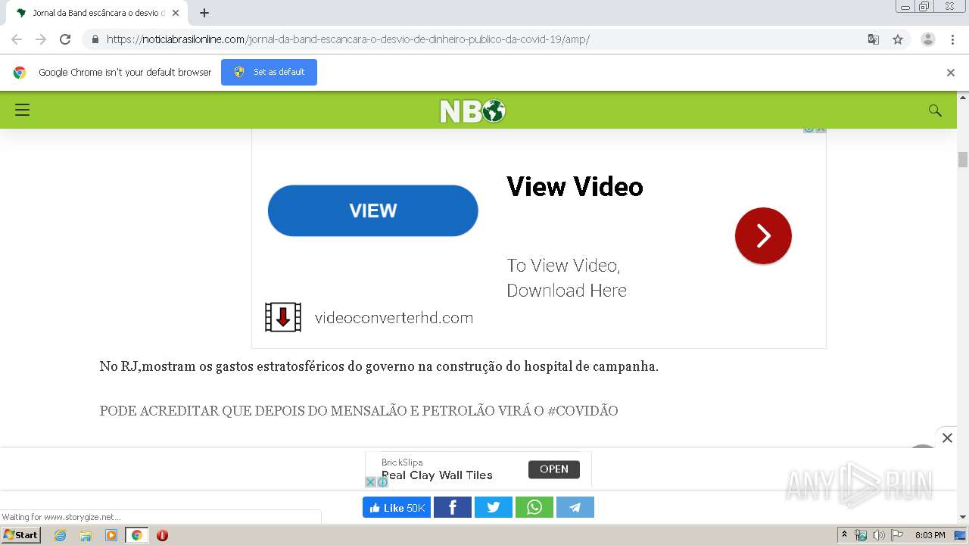Click Set as default button

click(x=269, y=72)
